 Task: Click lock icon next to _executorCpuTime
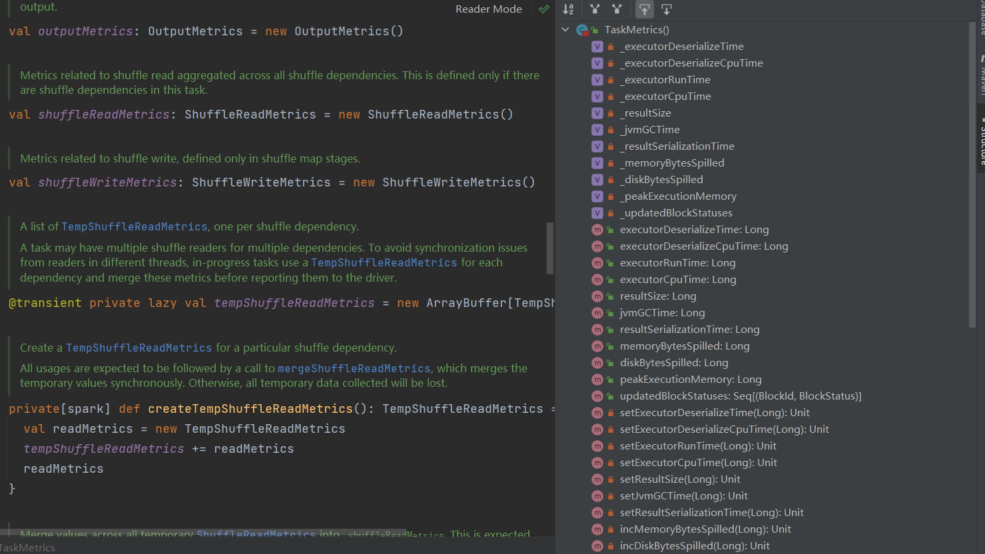[x=611, y=97]
